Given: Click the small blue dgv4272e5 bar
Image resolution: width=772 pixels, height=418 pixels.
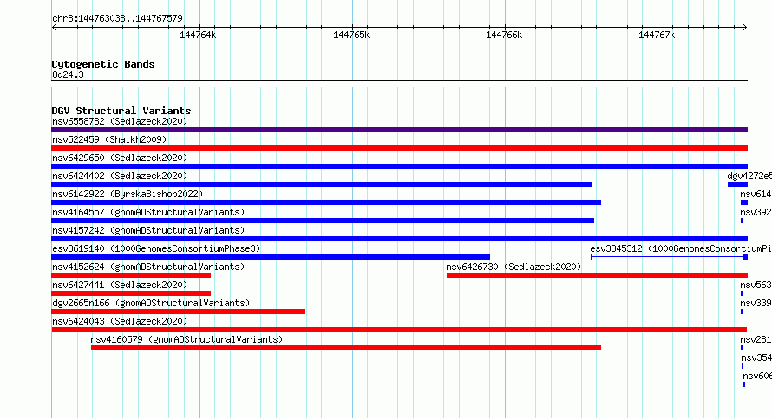Looking at the screenshot, I should click(x=737, y=184).
